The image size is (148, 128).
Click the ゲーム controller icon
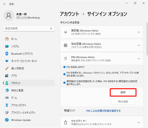click(x=7, y=98)
